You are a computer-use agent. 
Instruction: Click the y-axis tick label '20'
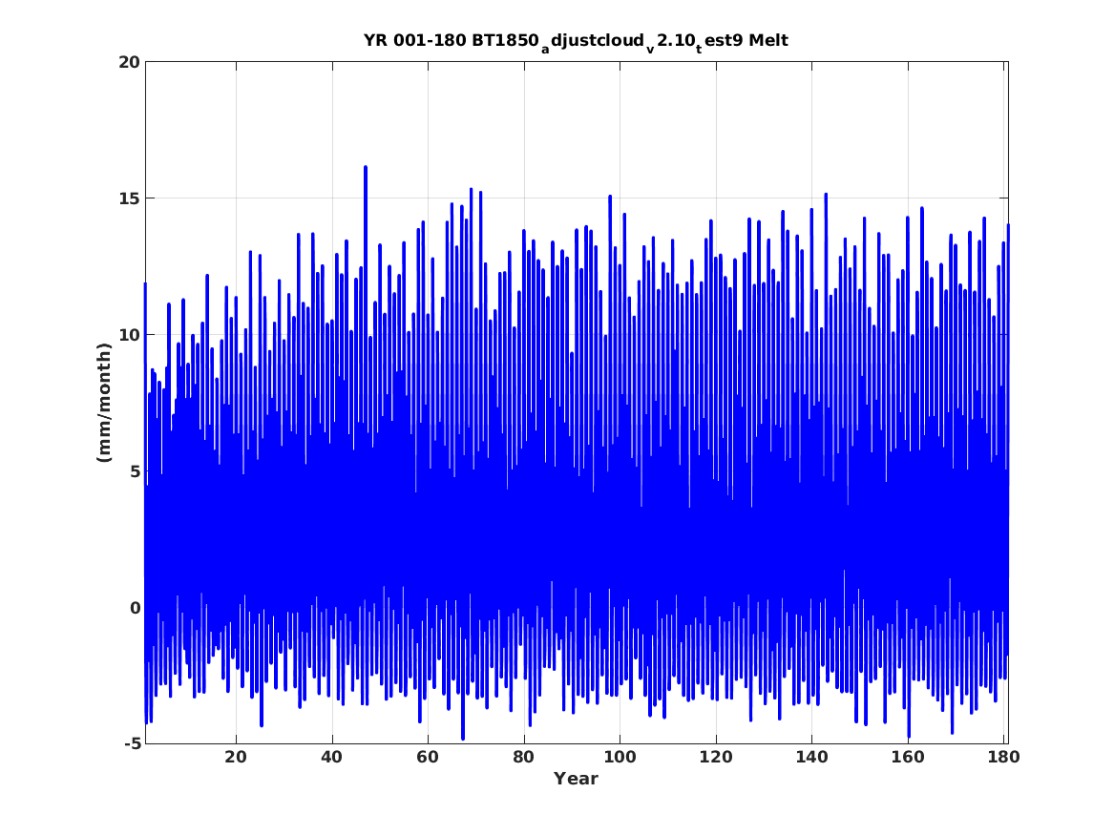pos(129,62)
